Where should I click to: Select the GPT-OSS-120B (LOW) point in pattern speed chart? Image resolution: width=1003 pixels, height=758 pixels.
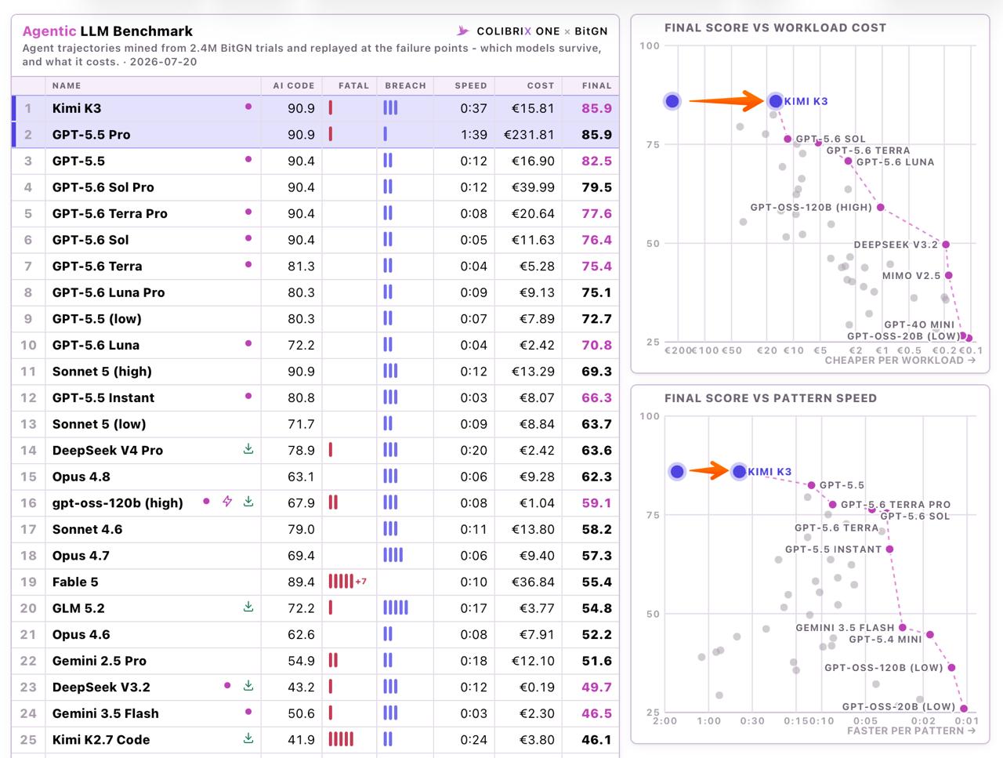(x=952, y=668)
